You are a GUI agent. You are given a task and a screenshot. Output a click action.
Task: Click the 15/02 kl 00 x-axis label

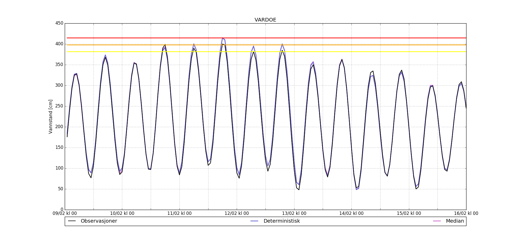tap(409, 214)
